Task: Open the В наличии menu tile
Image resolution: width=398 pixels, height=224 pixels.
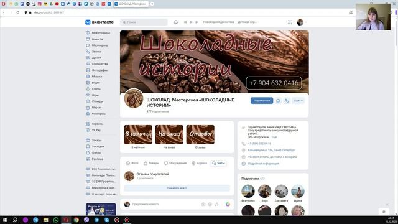Action: 138,134
